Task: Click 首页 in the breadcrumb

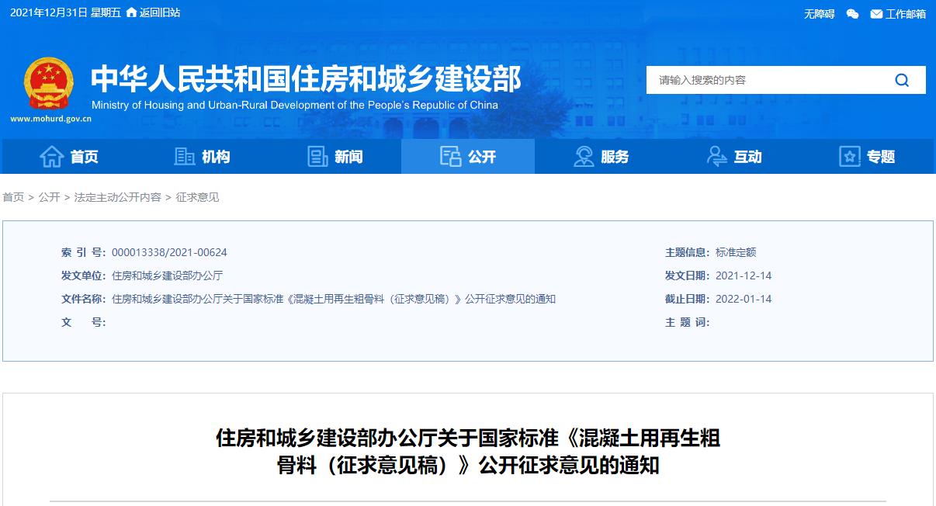Action: 13,197
